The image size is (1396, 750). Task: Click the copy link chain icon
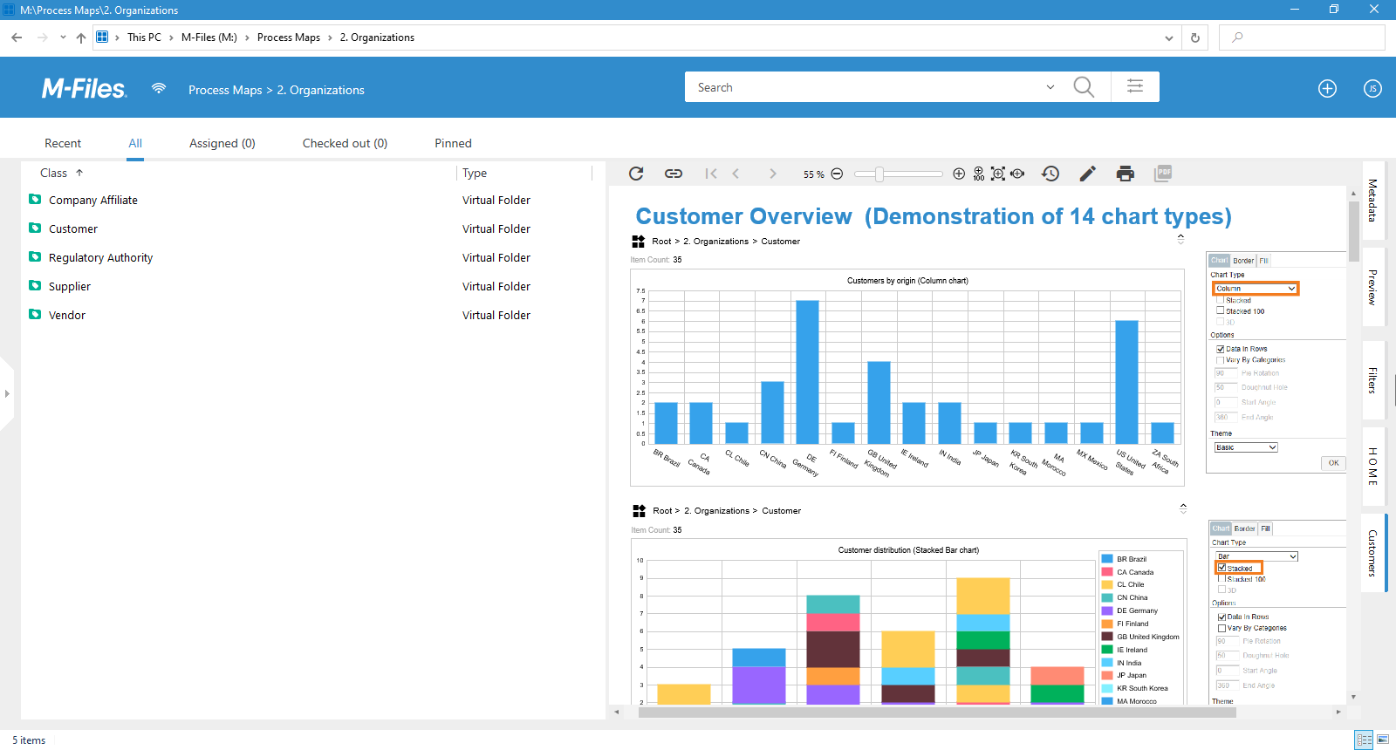point(674,174)
